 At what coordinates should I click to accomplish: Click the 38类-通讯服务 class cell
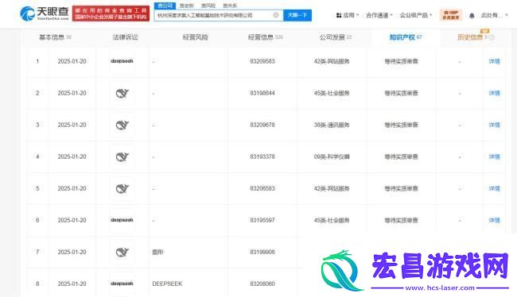pos(332,125)
